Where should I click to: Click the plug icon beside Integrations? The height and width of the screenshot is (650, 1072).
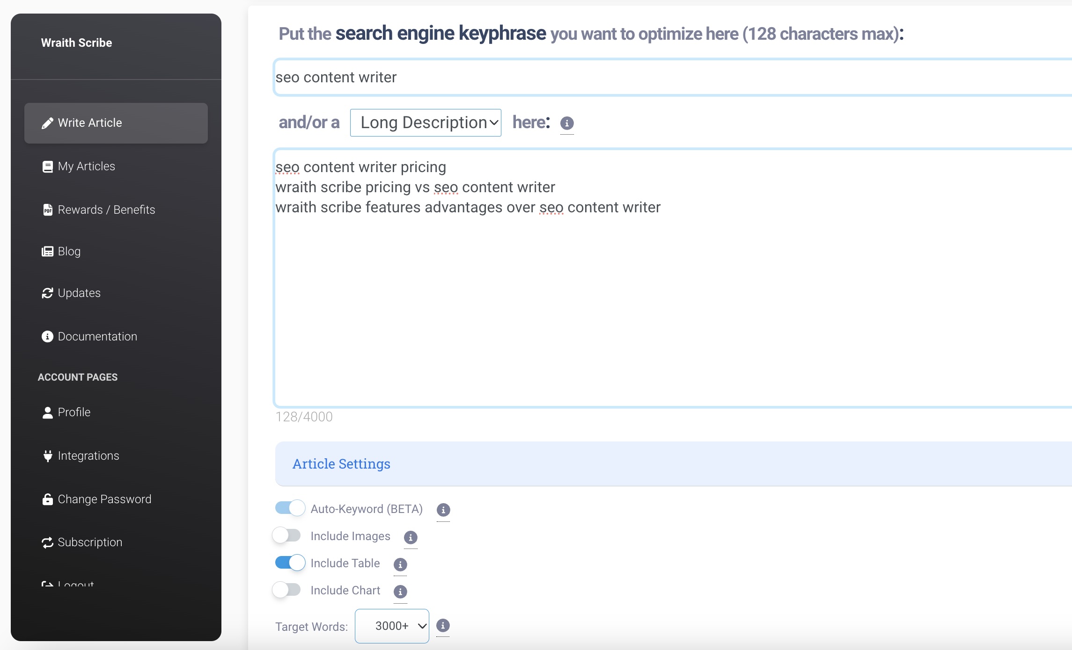point(47,456)
